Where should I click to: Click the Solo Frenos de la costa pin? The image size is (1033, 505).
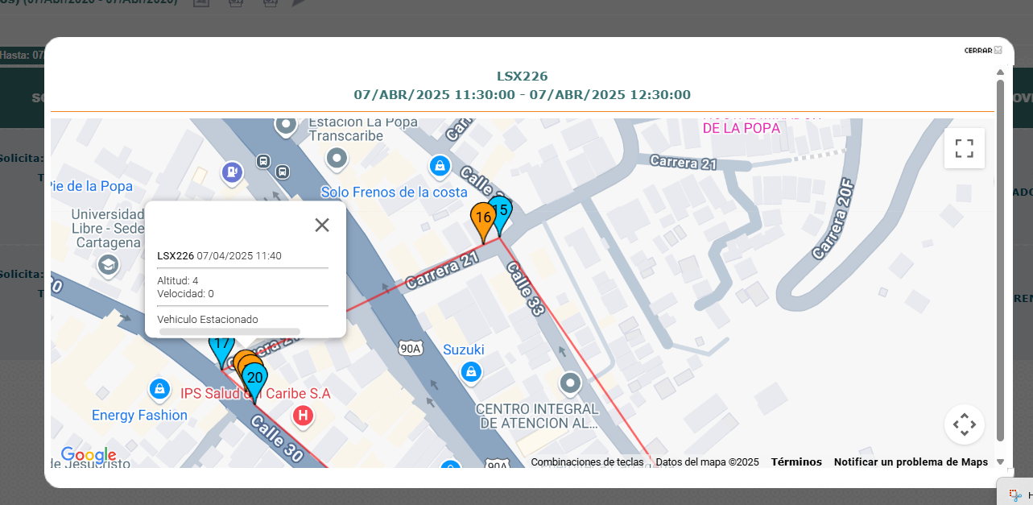(x=439, y=167)
